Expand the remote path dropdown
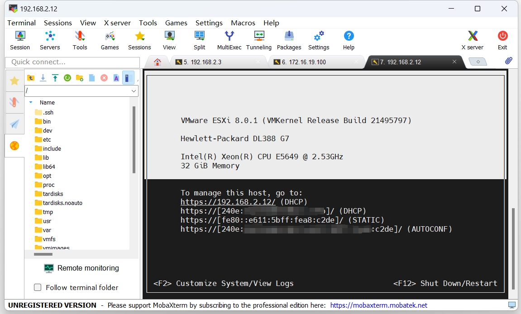Screen dimensions: 521x314 click(134, 91)
